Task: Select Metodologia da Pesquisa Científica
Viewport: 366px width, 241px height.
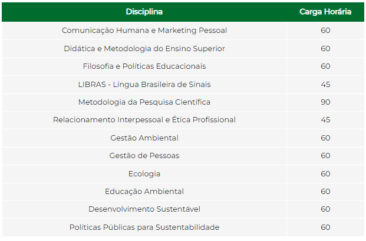Action: 144,102
